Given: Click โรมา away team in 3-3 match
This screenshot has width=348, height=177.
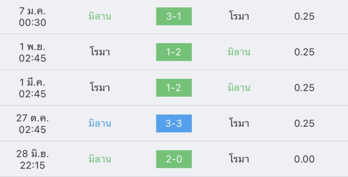Looking at the screenshot, I should click(x=239, y=123).
